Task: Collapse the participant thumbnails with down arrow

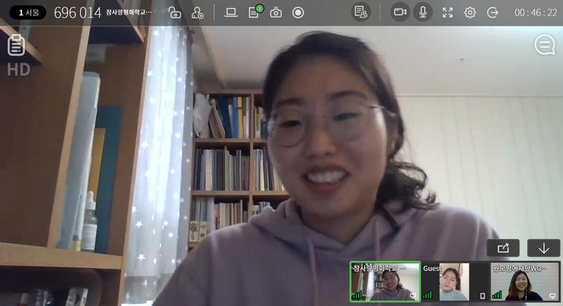Action: tap(543, 248)
